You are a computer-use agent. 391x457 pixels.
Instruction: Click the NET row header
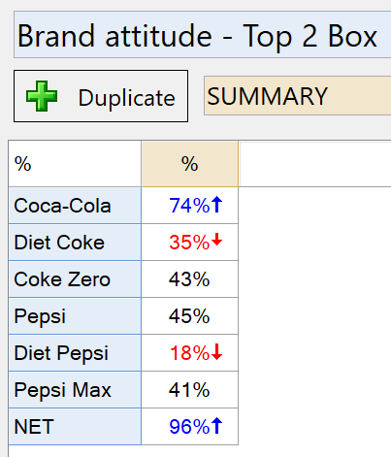pyautogui.click(x=75, y=427)
